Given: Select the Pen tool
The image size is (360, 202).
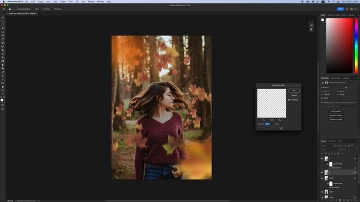Looking at the screenshot, I should (x=2, y=72).
